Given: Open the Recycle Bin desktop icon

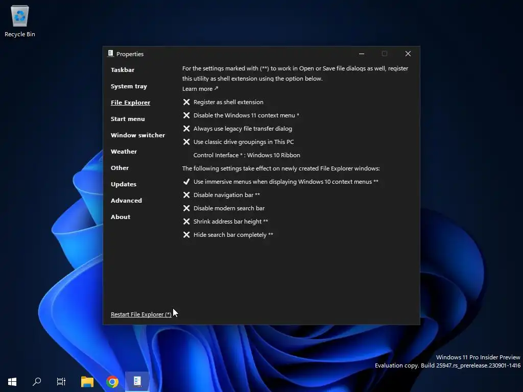Looking at the screenshot, I should coord(20,20).
